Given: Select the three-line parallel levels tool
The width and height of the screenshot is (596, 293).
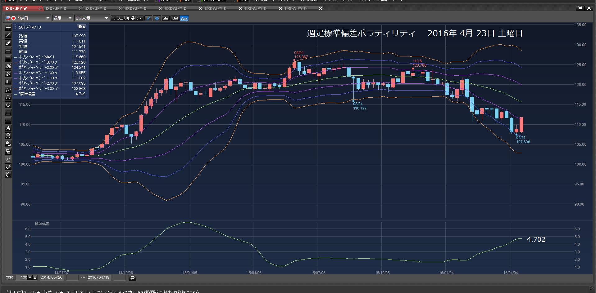Looking at the screenshot, I should click(x=8, y=51).
